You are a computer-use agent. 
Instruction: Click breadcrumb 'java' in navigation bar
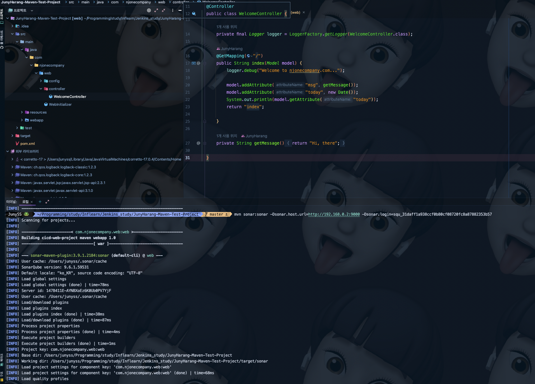[100, 2]
